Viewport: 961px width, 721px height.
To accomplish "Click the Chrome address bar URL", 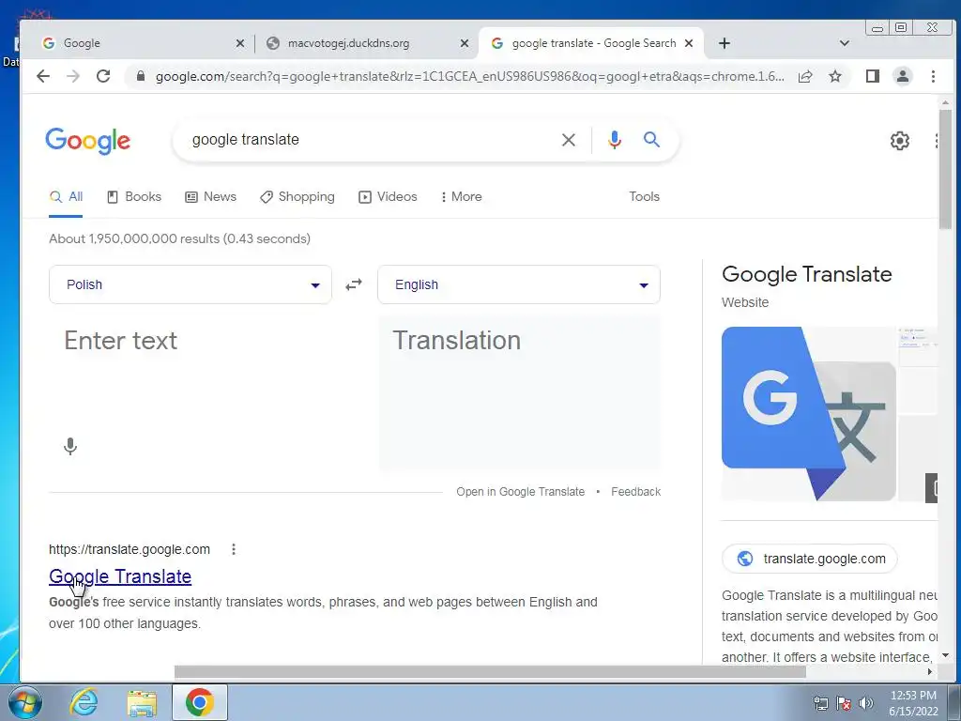I will pos(469,76).
